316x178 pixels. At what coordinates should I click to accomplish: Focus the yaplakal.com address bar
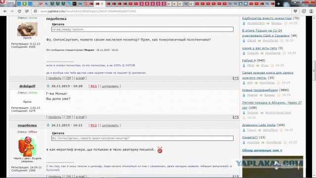tap(161, 11)
